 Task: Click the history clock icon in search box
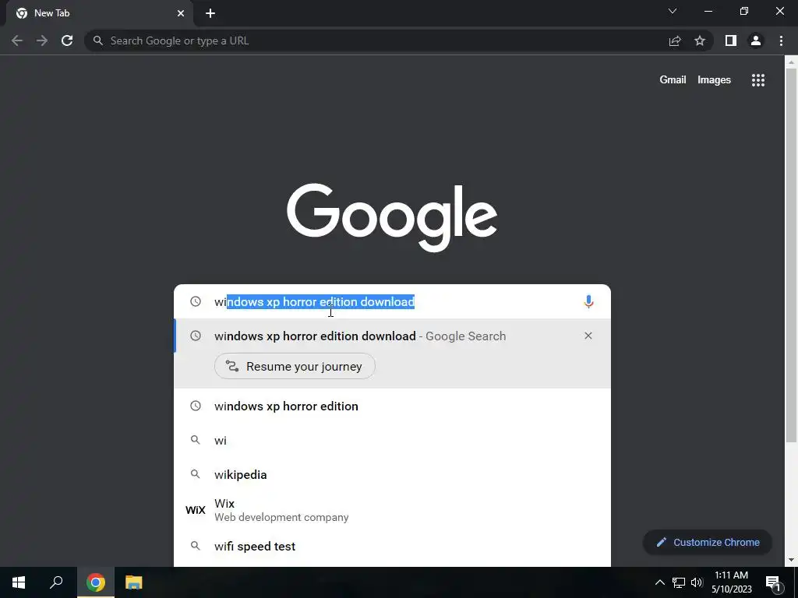[196, 301]
